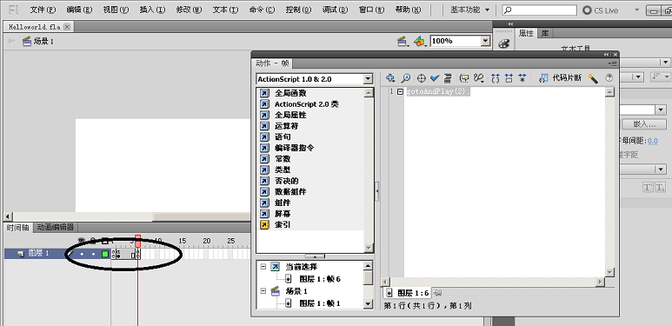Viewport: 672px width, 326px height.
Task: Open the 插入(I) menu
Action: pos(153,10)
